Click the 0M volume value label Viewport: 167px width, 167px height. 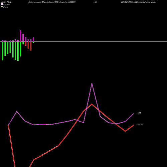[x=139, y=113]
